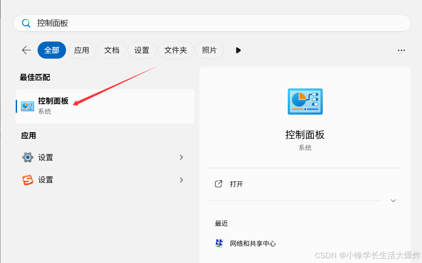Click the open-external icon beside 打开
Viewport: 422px width, 263px height.
click(x=219, y=184)
